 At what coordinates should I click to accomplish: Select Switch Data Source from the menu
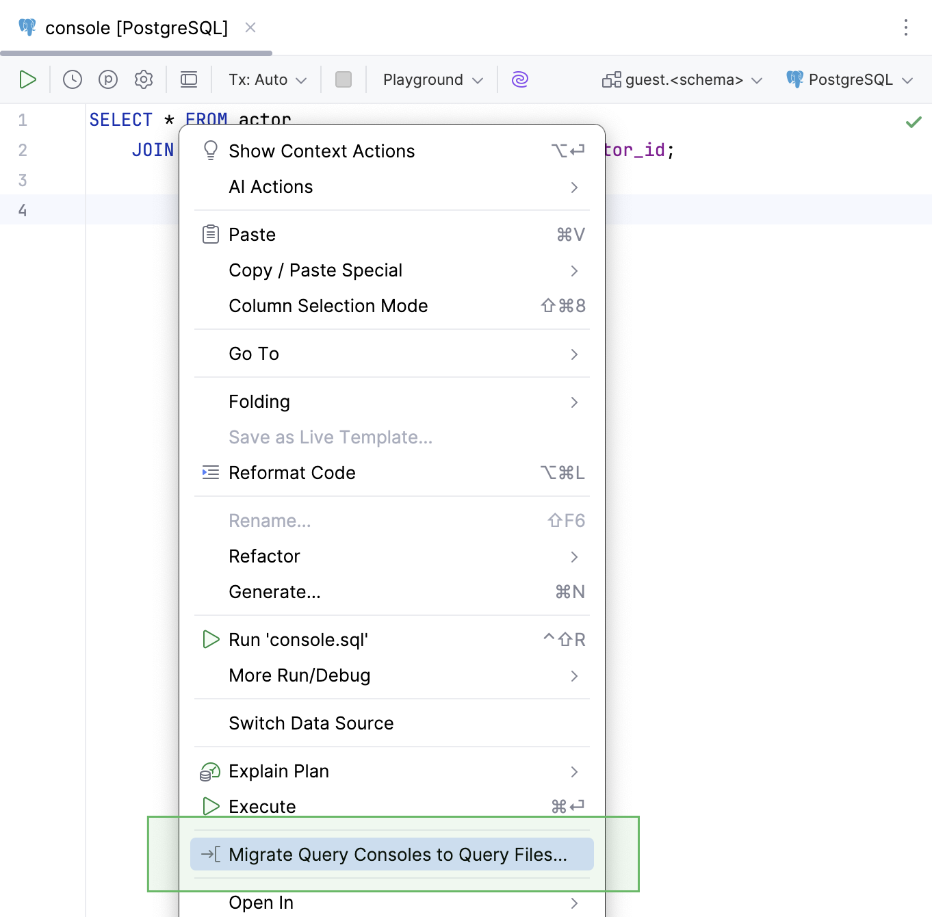311,723
